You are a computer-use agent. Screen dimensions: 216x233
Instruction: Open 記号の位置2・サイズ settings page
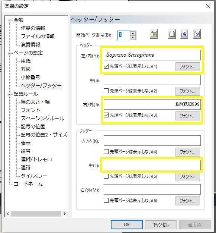click(44, 135)
